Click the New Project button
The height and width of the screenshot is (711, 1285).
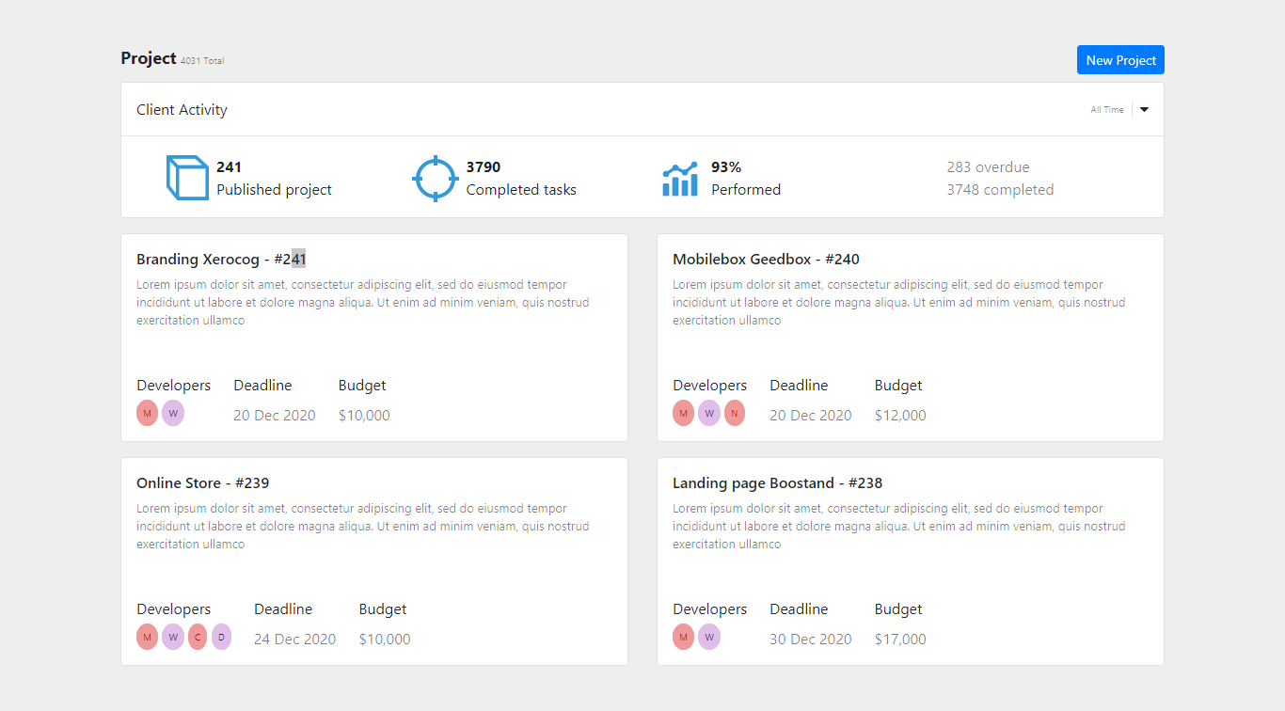pos(1120,59)
